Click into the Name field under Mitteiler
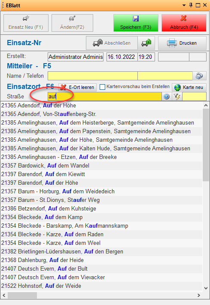 pos(93,76)
